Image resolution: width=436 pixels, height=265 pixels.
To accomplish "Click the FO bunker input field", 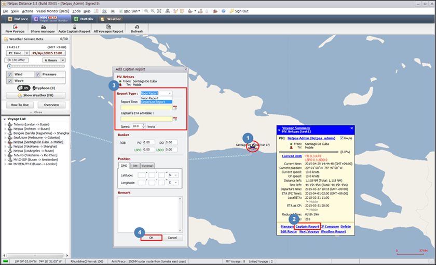I will [149, 142].
